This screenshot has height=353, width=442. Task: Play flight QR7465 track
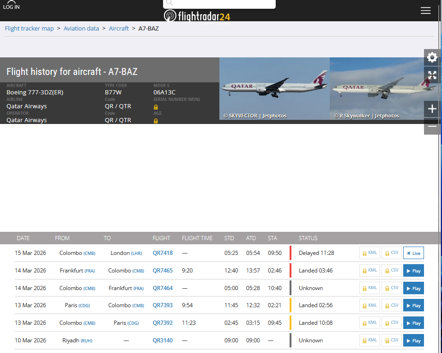pyautogui.click(x=413, y=271)
